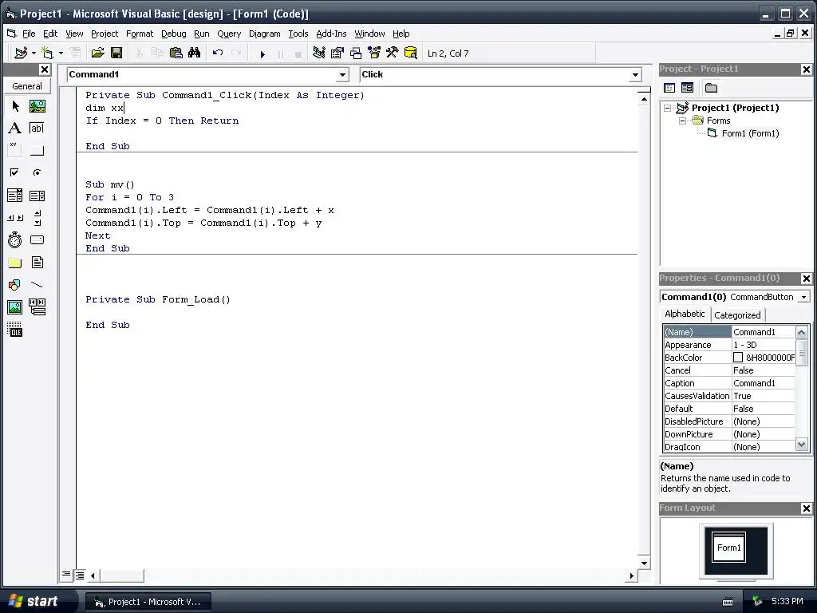Select the VScrollBar control tool
Image resolution: width=817 pixels, height=613 pixels.
pyautogui.click(x=37, y=217)
